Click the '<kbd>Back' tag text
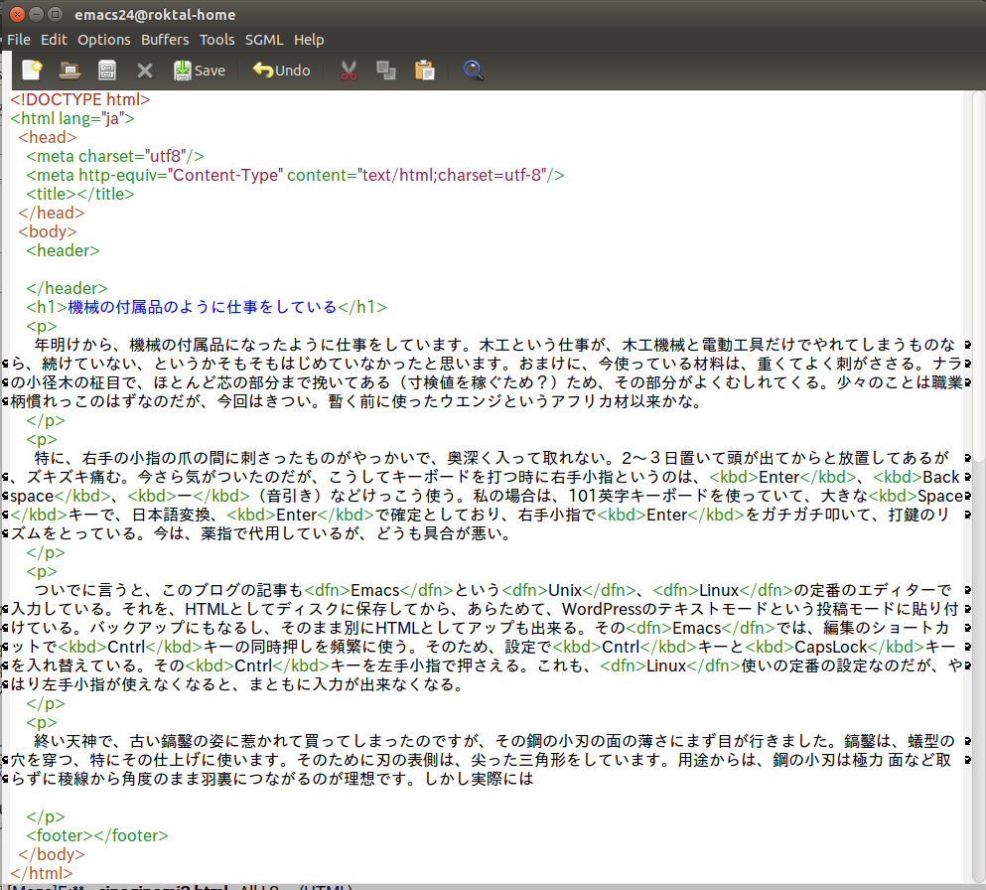This screenshot has height=890, width=986. click(916, 477)
